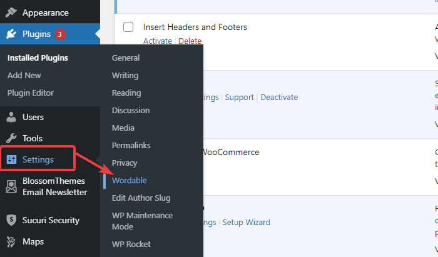Click the Setup Wizard link

[247, 223]
